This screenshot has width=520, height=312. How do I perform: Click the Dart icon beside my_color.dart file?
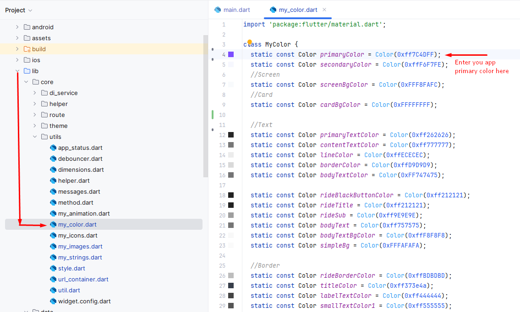[53, 224]
